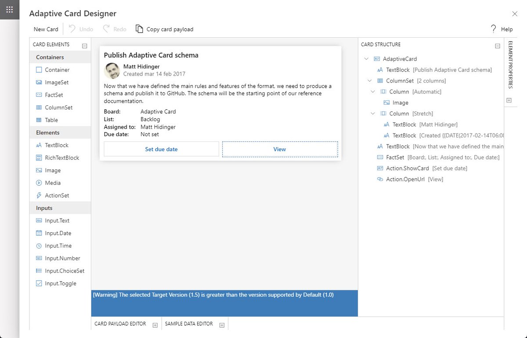
Task: Collapse the Card Elements panel
Action: click(x=85, y=46)
